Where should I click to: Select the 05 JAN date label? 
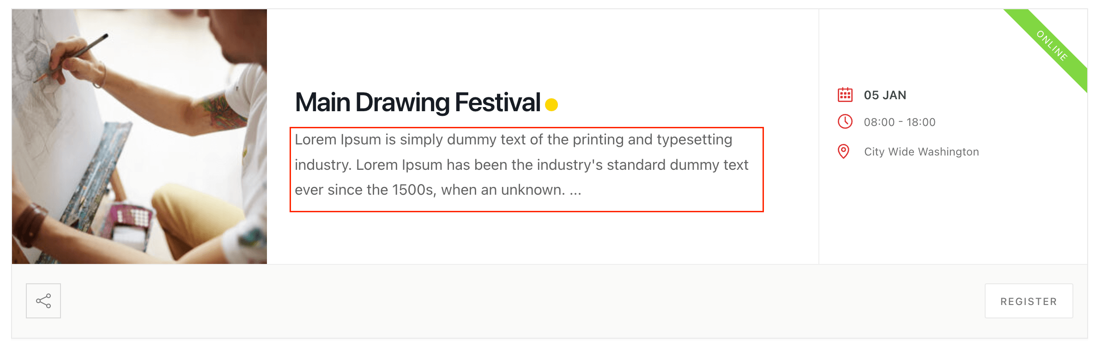(885, 95)
